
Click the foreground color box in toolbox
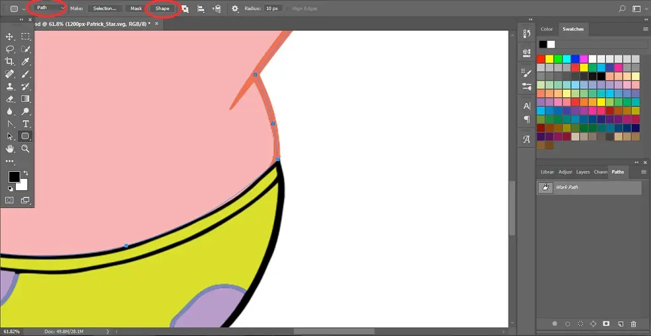pyautogui.click(x=14, y=177)
